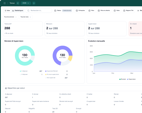This screenshot has height=113, width=142.
Task: Click plus icon beside Mois en attente
Action: point(99,11)
